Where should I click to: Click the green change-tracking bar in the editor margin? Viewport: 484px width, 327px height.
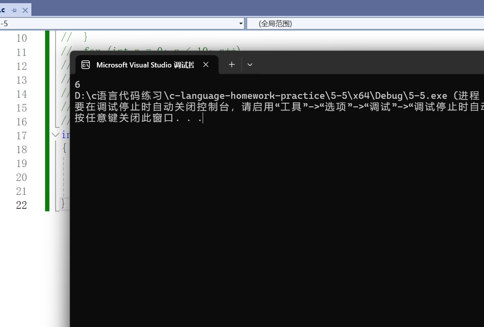[x=47, y=119]
